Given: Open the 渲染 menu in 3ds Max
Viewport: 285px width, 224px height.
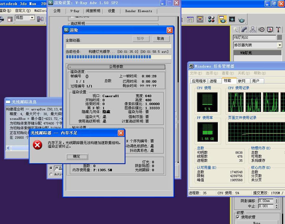Looking at the screenshot, I should (x=5, y=11).
